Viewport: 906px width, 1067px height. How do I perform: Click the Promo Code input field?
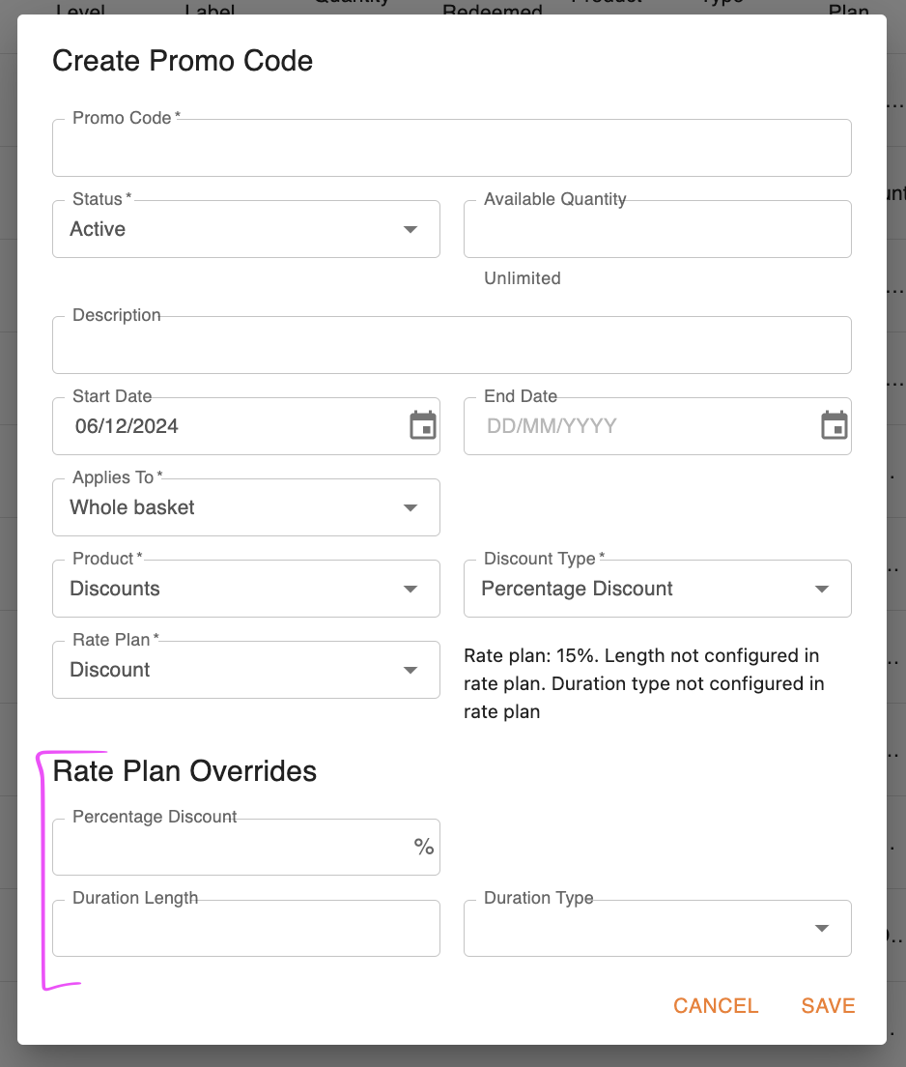pyautogui.click(x=452, y=148)
